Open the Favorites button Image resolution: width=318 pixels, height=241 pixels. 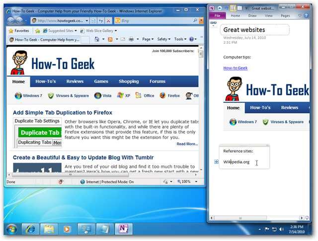(x=19, y=31)
